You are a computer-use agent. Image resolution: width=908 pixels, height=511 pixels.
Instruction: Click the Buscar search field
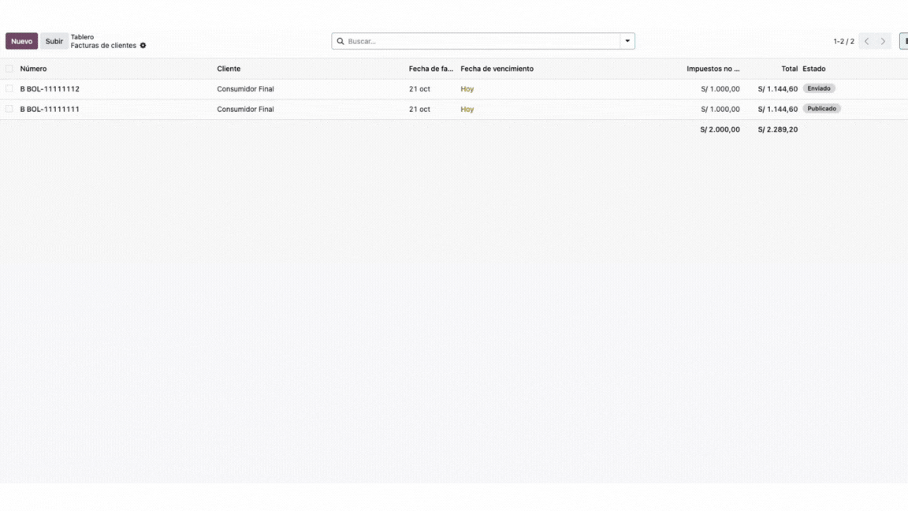pos(481,41)
